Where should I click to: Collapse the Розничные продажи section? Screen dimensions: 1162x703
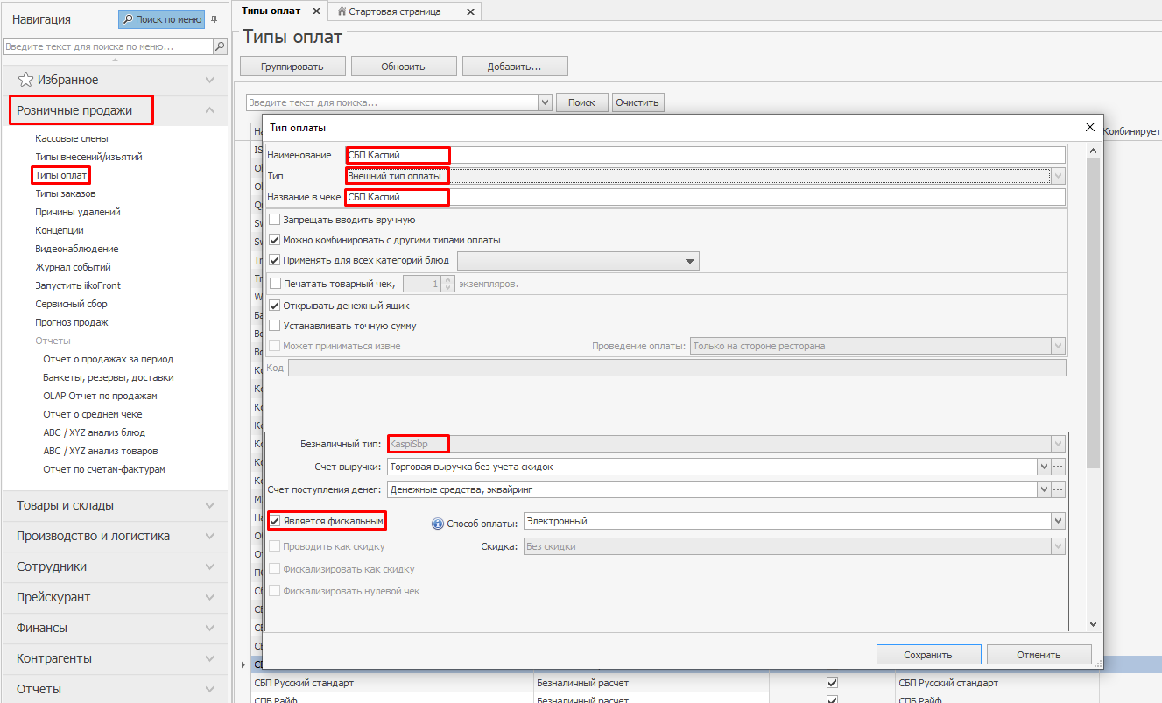[209, 110]
